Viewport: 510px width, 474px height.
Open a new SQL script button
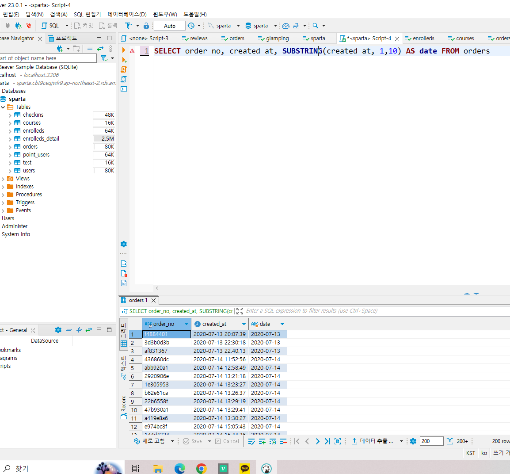[x=50, y=26]
